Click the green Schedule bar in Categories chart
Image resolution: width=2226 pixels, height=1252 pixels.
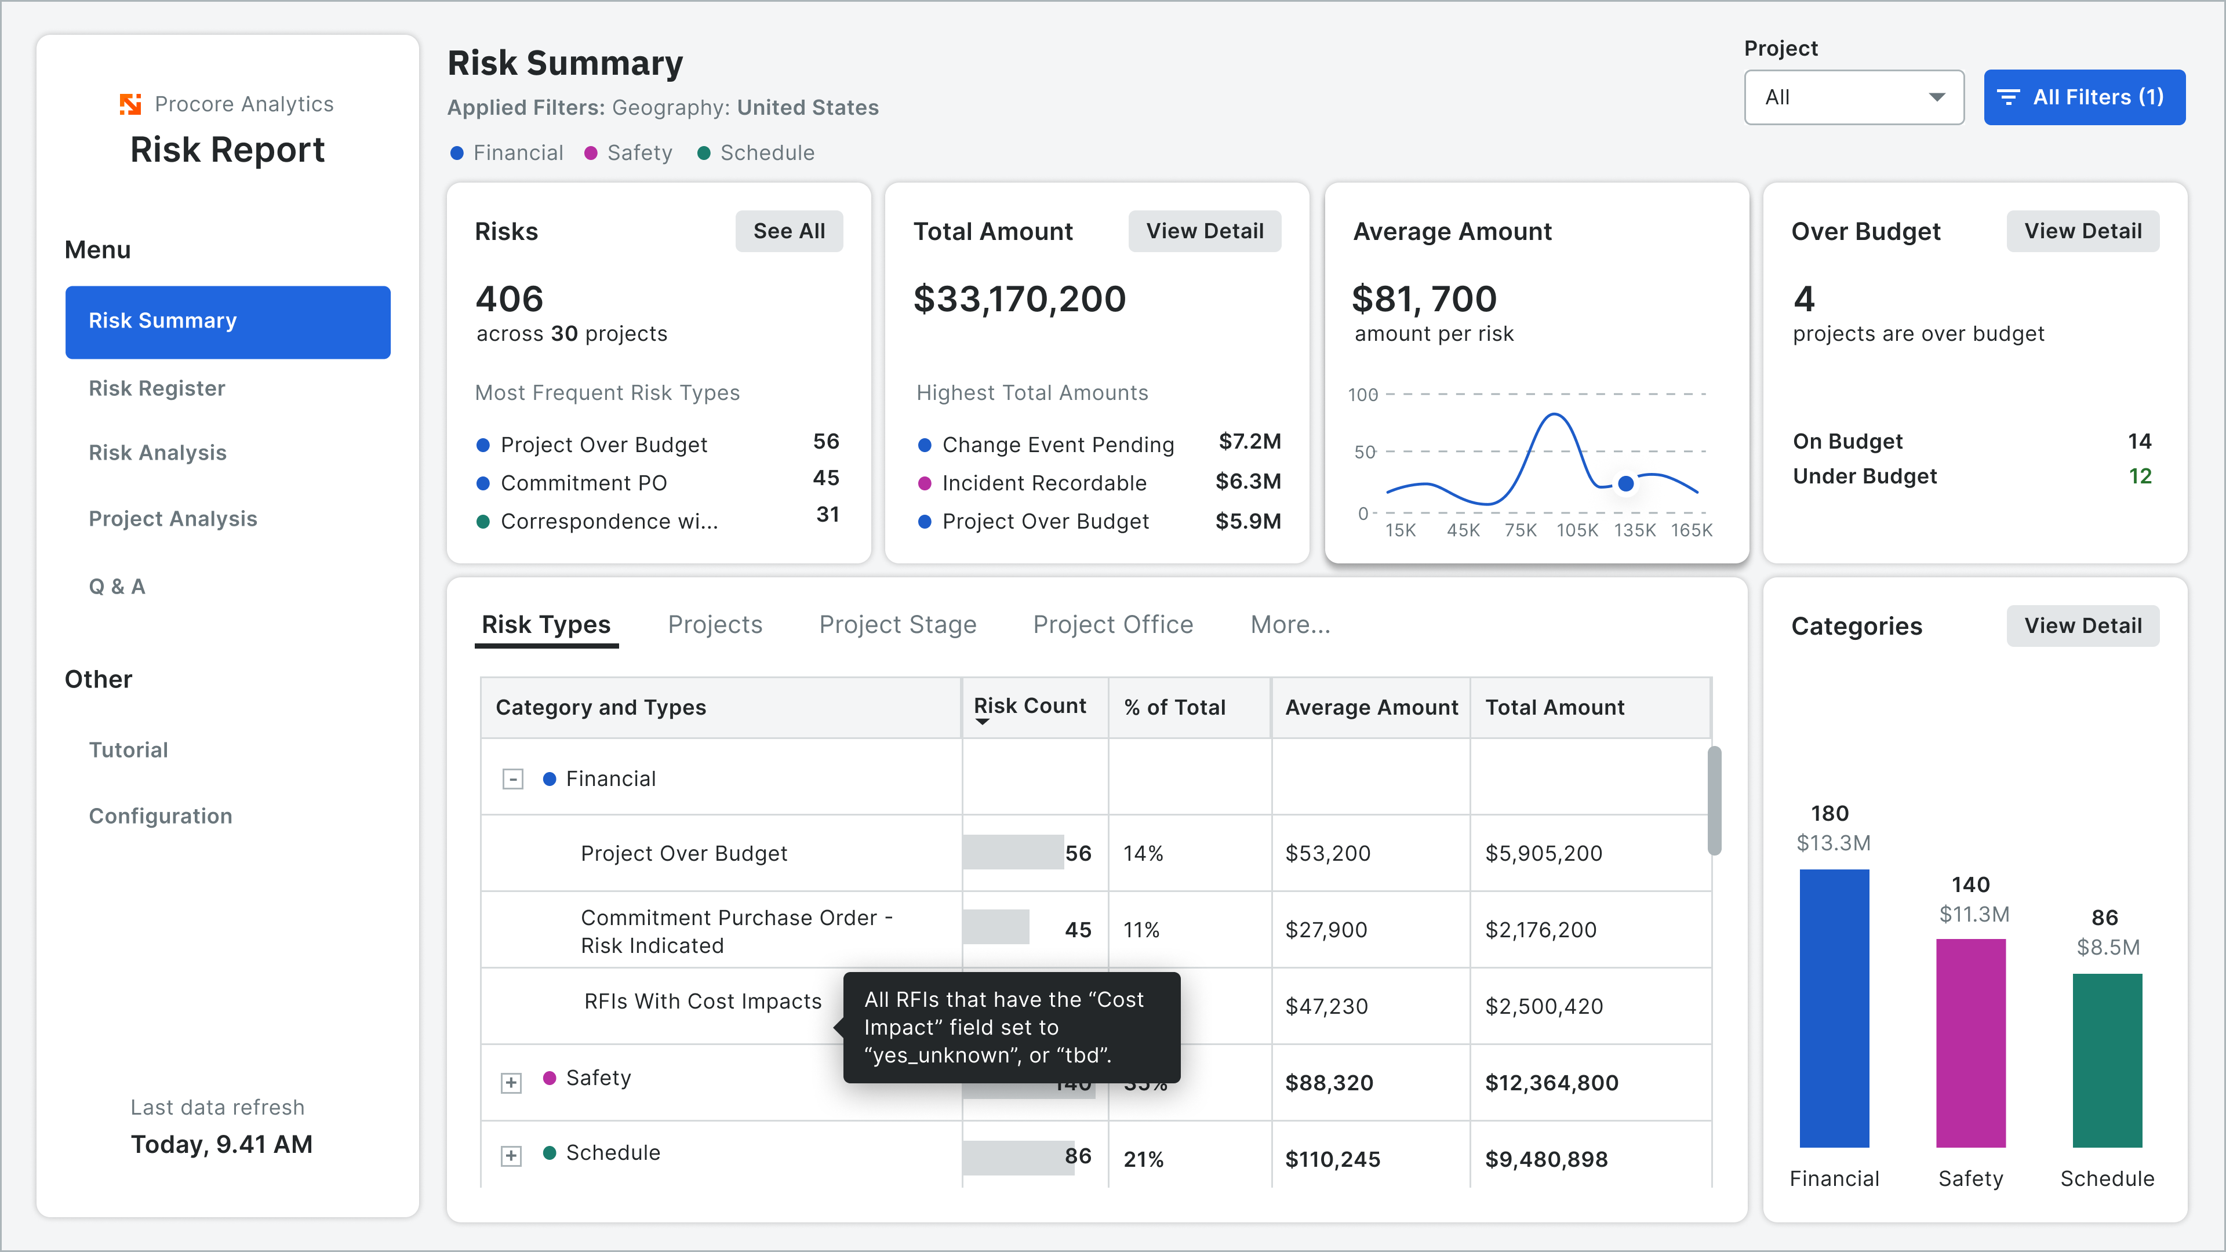[2107, 1060]
